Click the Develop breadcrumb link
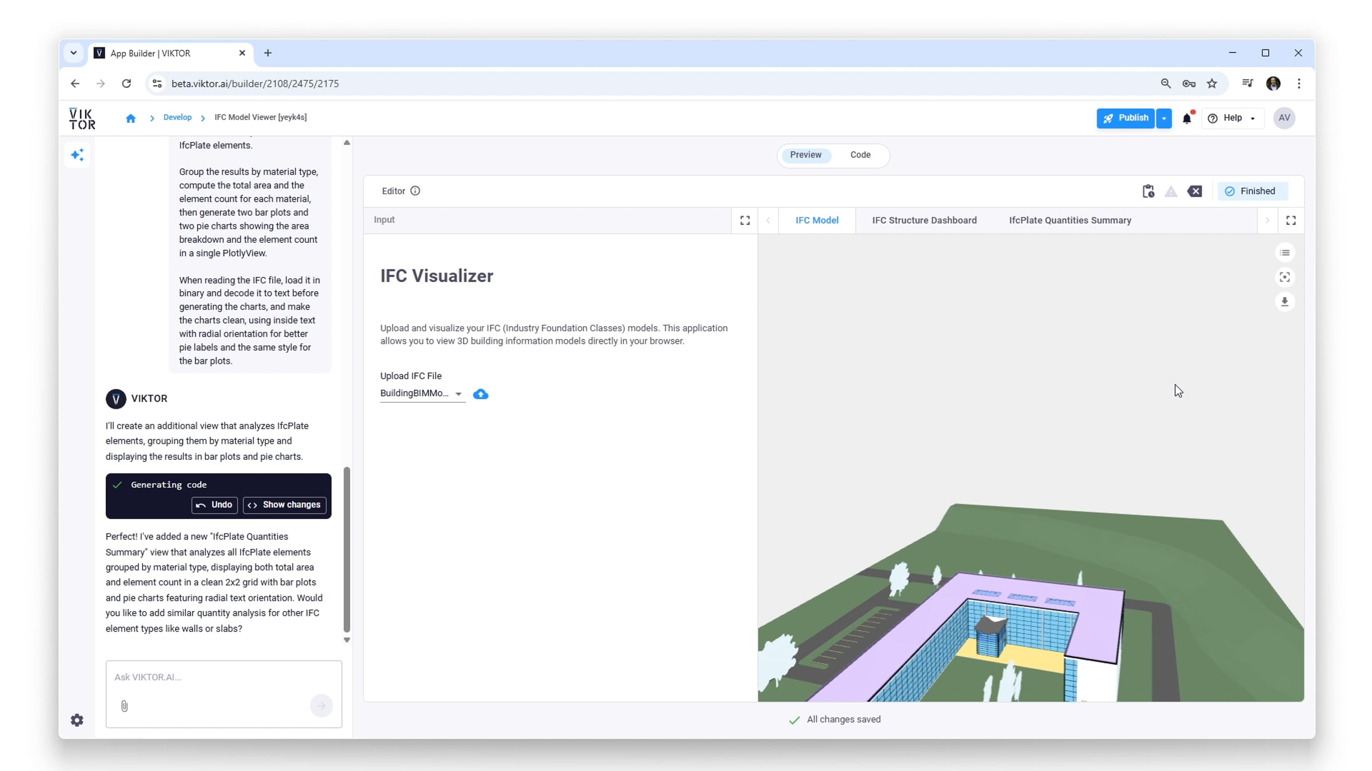 pos(177,117)
